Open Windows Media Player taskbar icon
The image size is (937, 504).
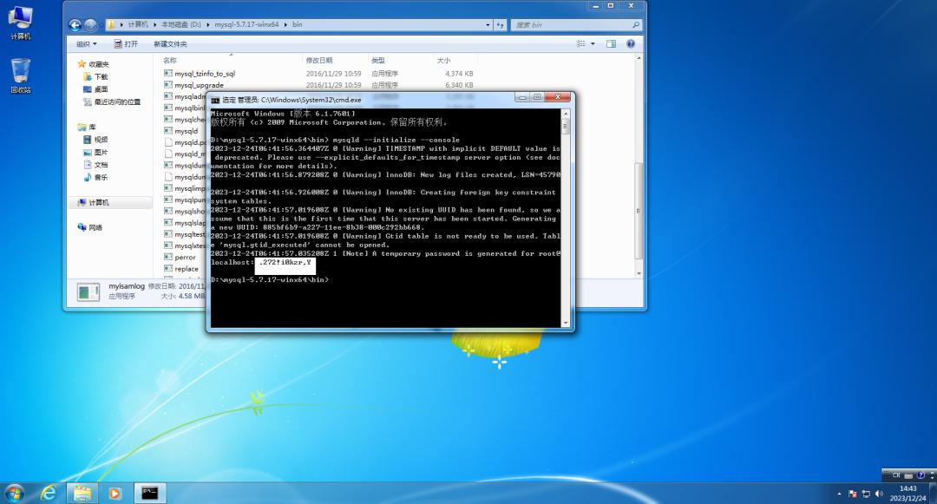[x=115, y=494]
